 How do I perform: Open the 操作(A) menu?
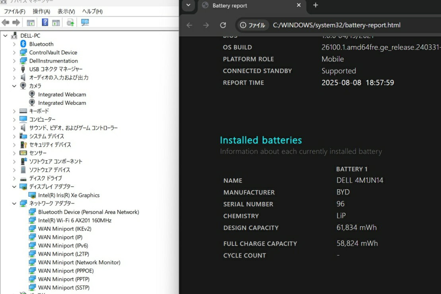coord(41,12)
